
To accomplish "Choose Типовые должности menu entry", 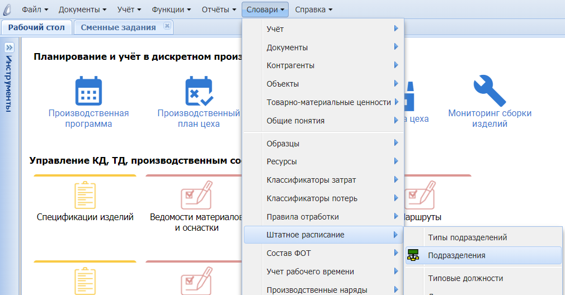I will point(465,278).
